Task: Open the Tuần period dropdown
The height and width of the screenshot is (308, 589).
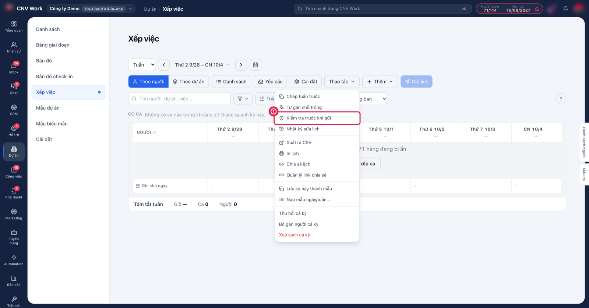Action: [x=142, y=65]
